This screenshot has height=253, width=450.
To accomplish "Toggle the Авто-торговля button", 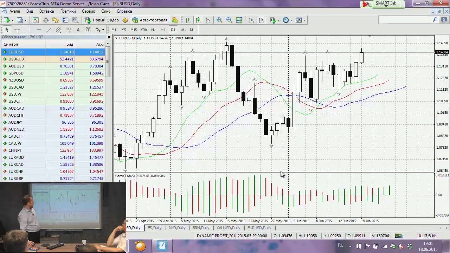I will (x=150, y=20).
